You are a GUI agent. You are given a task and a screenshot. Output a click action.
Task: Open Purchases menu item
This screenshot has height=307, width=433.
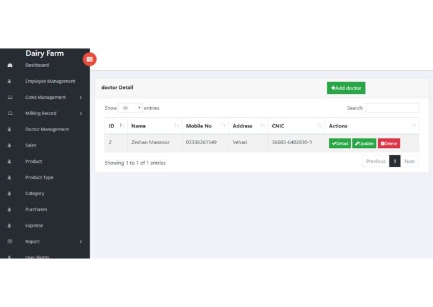(x=36, y=209)
